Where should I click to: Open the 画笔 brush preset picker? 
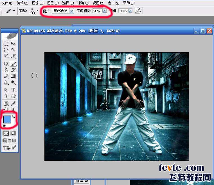pyautogui.click(x=37, y=11)
